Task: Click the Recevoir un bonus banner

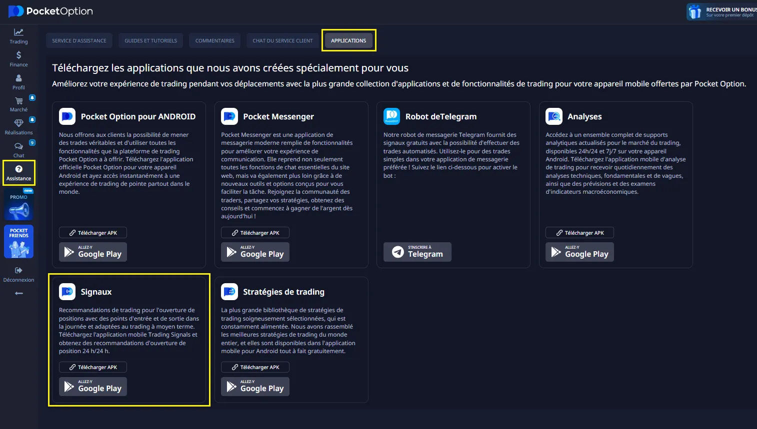Action: click(x=722, y=11)
